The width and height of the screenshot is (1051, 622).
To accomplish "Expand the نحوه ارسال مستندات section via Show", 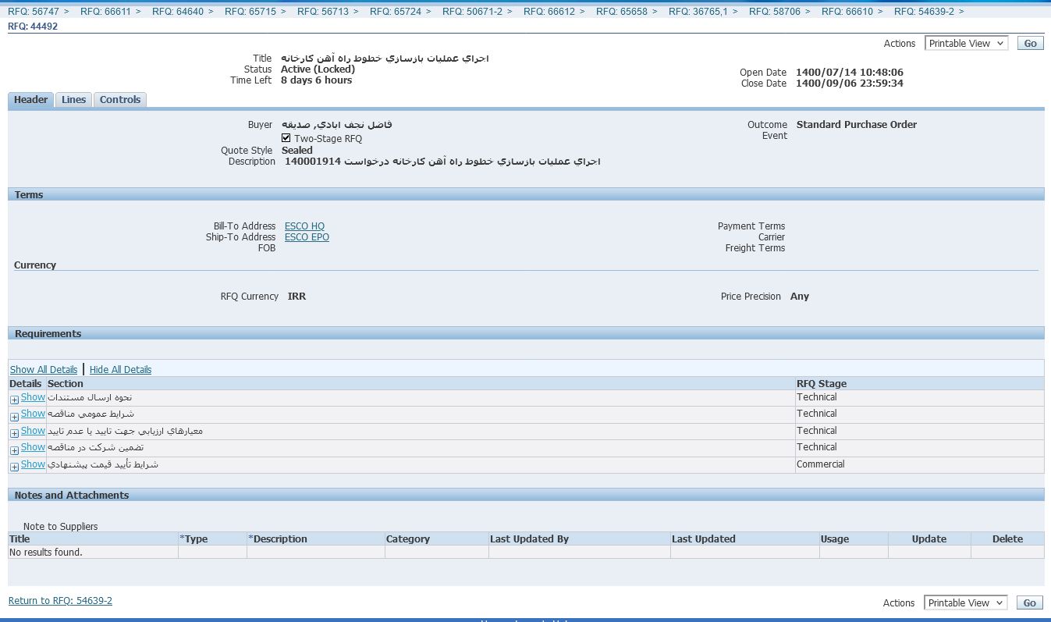I will pyautogui.click(x=33, y=397).
